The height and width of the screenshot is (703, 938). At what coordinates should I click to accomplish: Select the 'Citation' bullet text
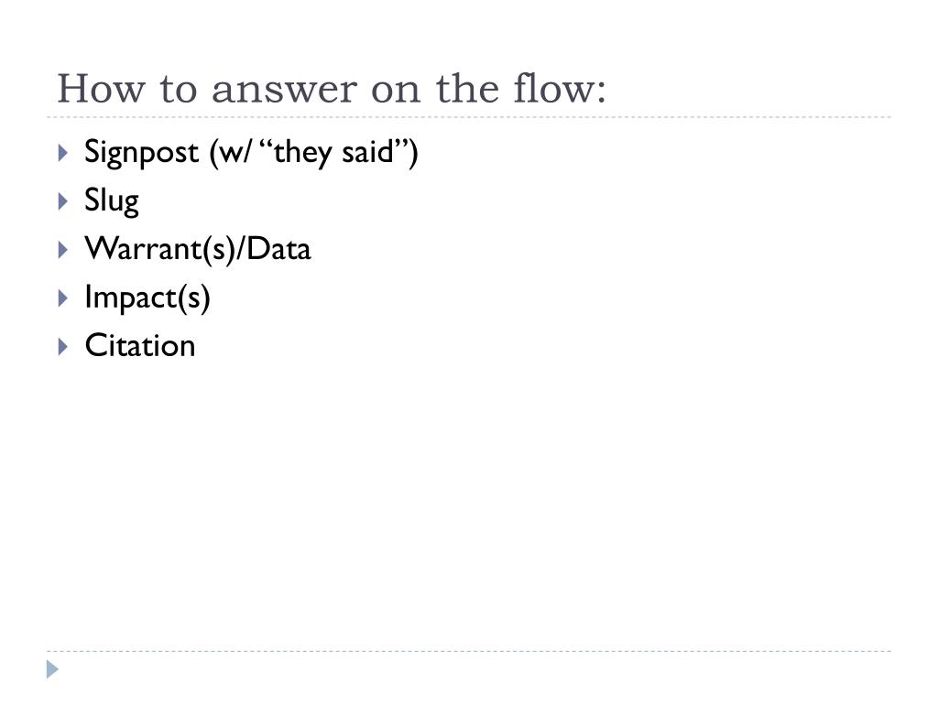tap(140, 346)
